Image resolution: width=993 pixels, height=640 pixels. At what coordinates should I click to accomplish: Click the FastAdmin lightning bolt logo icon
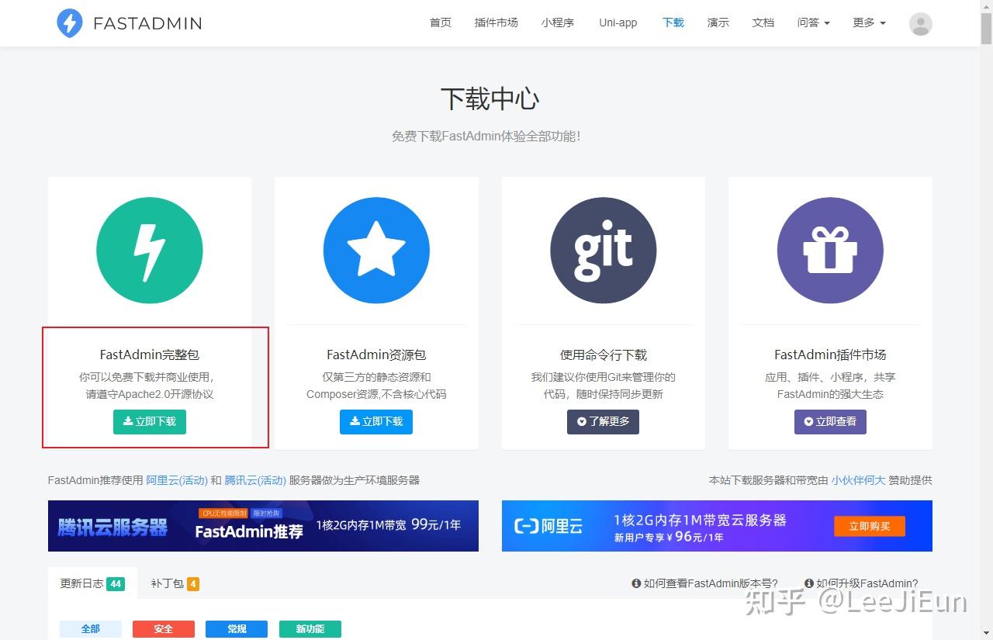[x=69, y=23]
